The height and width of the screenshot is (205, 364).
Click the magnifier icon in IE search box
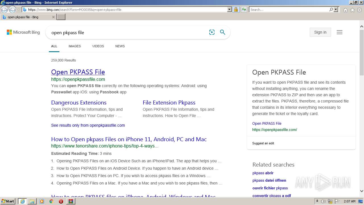point(331,10)
